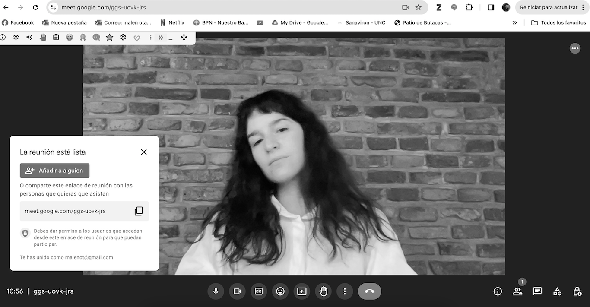The height and width of the screenshot is (307, 590).
Task: Minimize the extension toolbar
Action: pos(171,38)
